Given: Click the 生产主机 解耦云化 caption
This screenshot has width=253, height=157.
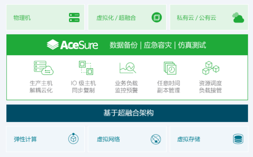Looking at the screenshot, I should (x=41, y=87).
